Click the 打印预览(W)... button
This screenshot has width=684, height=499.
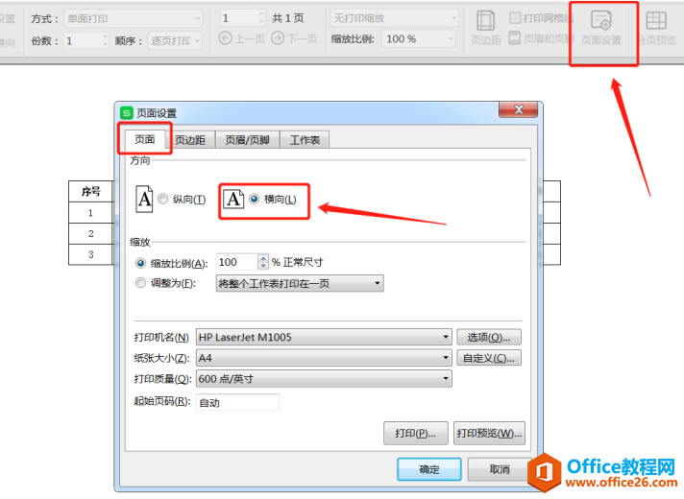[489, 433]
